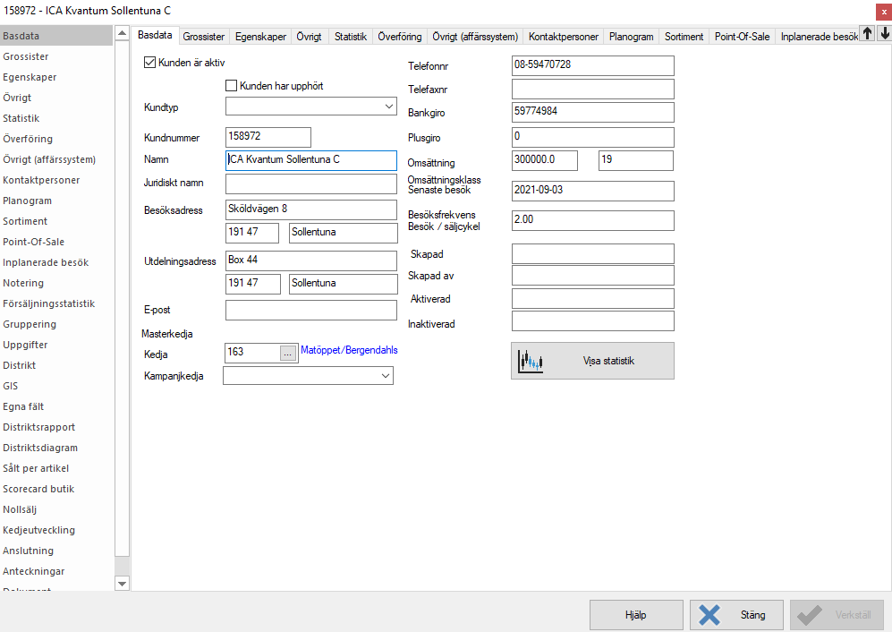Follow the Matöppet/Bergendahls link
The width and height of the screenshot is (892, 632).
tap(349, 350)
